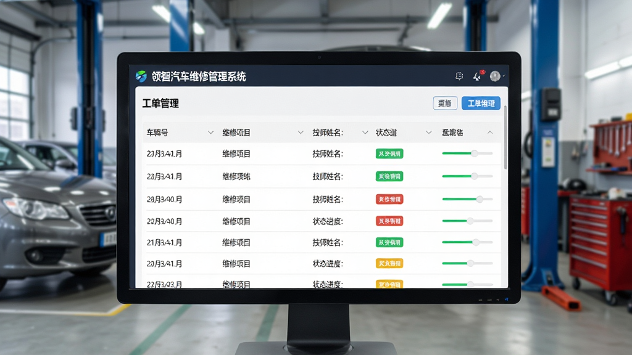Open the messages icon in the top bar

[459, 76]
